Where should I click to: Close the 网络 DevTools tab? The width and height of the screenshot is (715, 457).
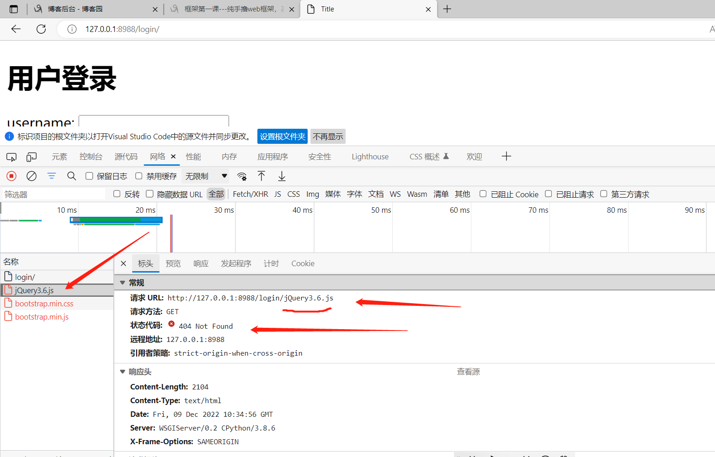click(x=173, y=157)
